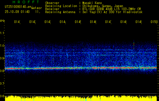Click the 0.8 kHz axis label
Screen dimensions: 159x101
(2, 71)
